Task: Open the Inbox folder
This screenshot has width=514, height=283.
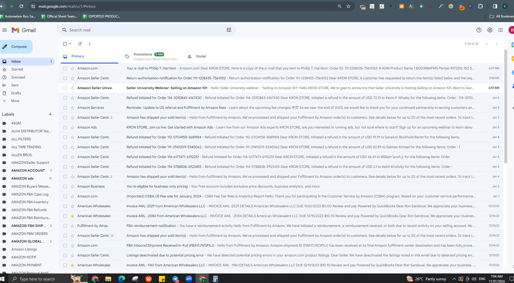Action: click(27, 62)
